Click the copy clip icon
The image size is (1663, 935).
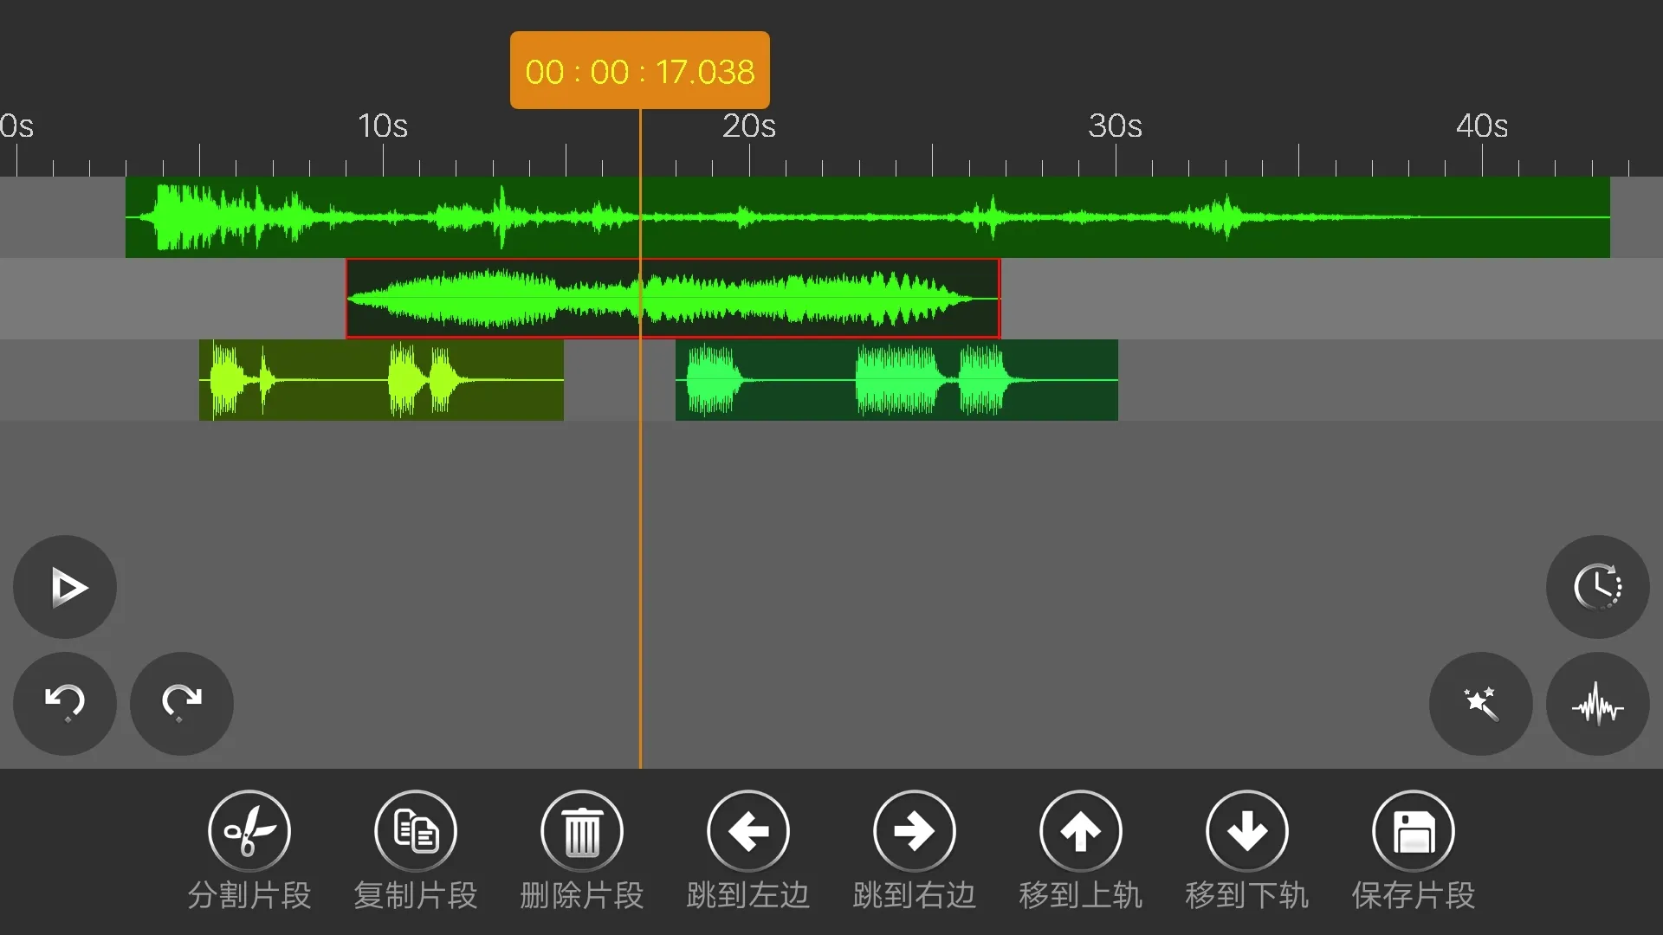coord(416,831)
